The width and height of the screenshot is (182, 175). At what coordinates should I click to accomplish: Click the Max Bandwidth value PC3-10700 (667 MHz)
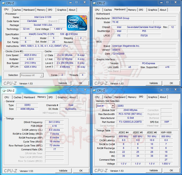click(x=130, y=114)
